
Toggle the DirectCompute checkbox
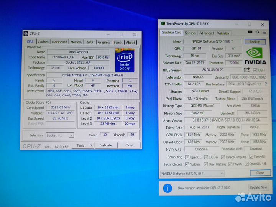[x=223, y=157]
